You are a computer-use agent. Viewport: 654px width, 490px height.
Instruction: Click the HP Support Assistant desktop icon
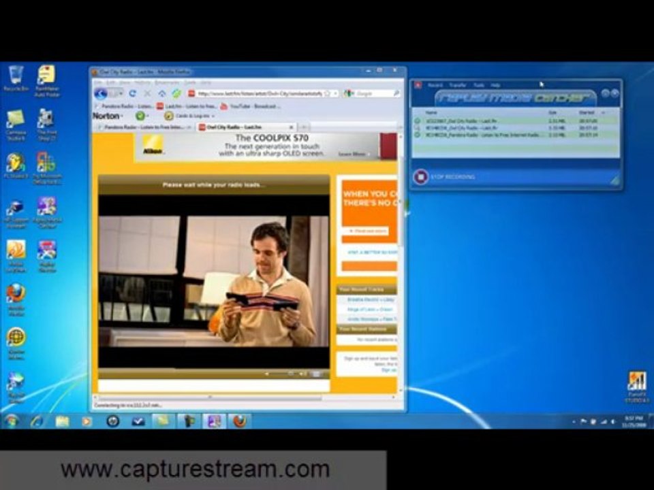(x=16, y=214)
